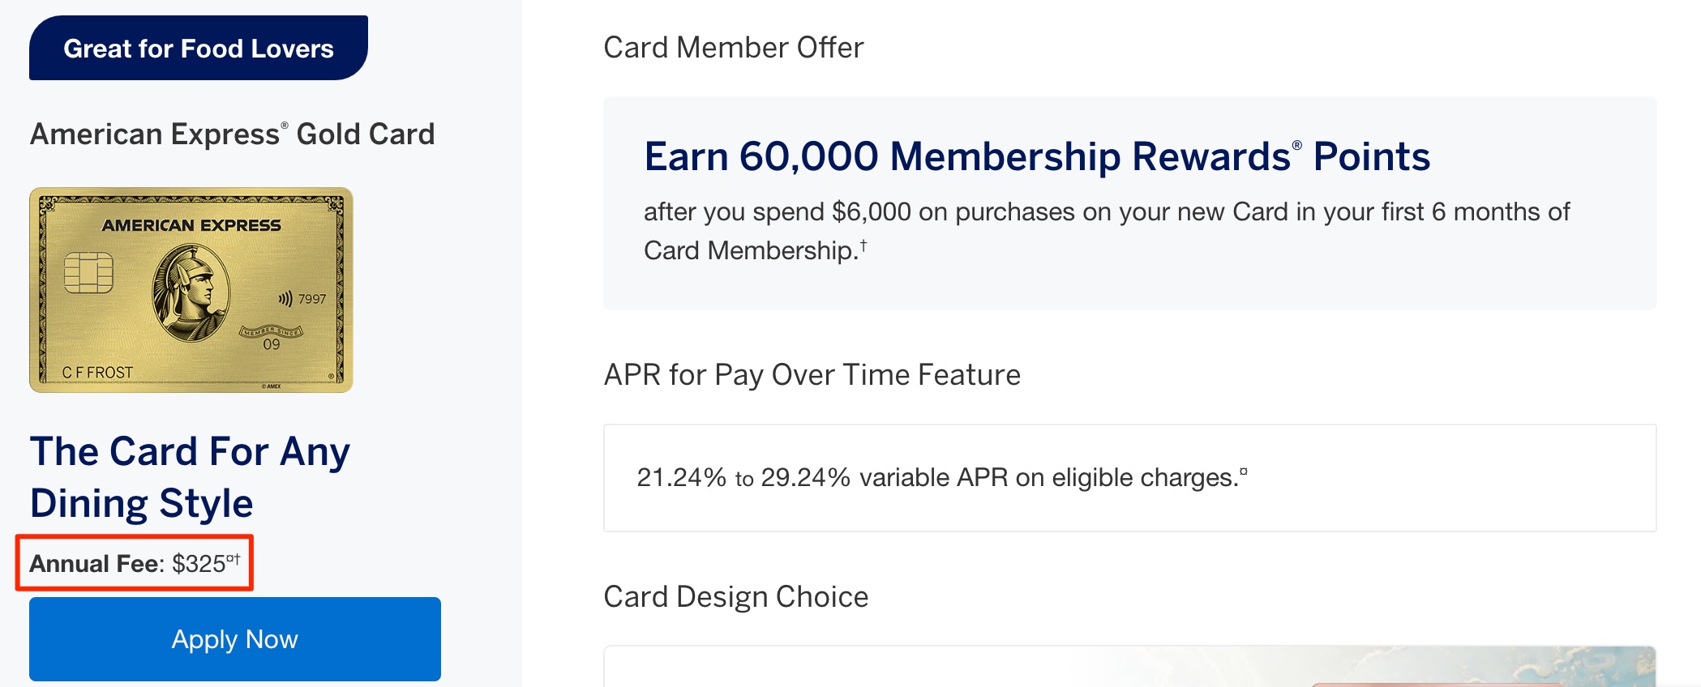Screen dimensions: 1701x687
Task: Click the Membership Rewards registered trademark symbol
Action: (1298, 146)
